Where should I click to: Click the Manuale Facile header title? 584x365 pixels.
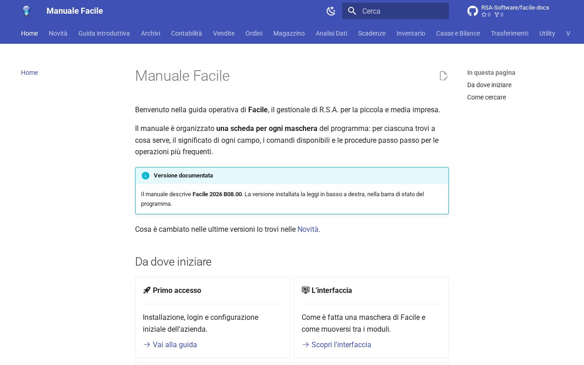coord(75,11)
